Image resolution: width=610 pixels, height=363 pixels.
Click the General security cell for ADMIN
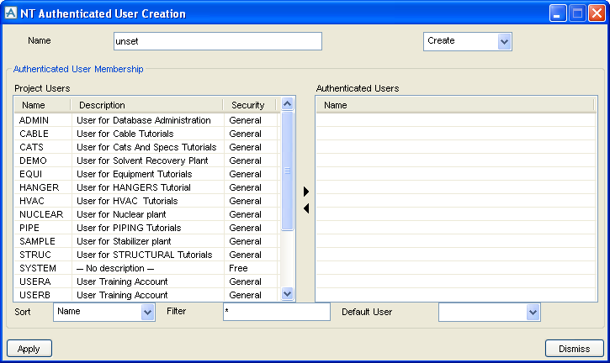(245, 120)
